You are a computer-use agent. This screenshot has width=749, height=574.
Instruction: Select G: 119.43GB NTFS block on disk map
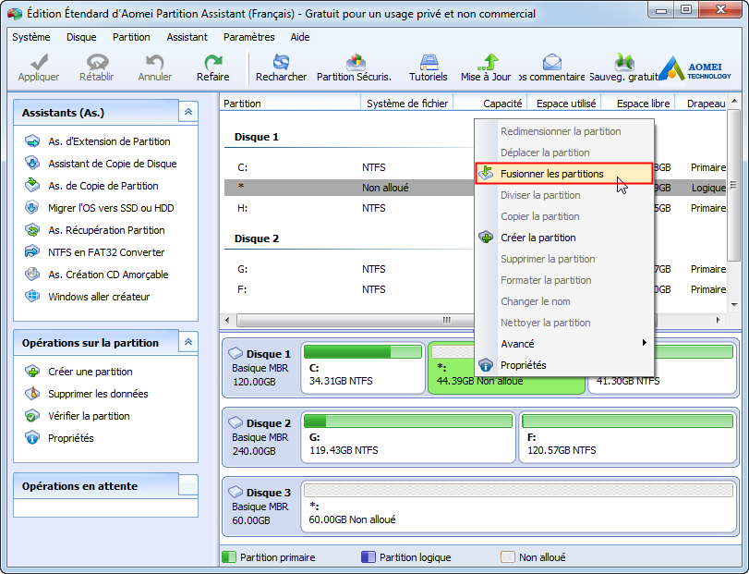point(408,437)
